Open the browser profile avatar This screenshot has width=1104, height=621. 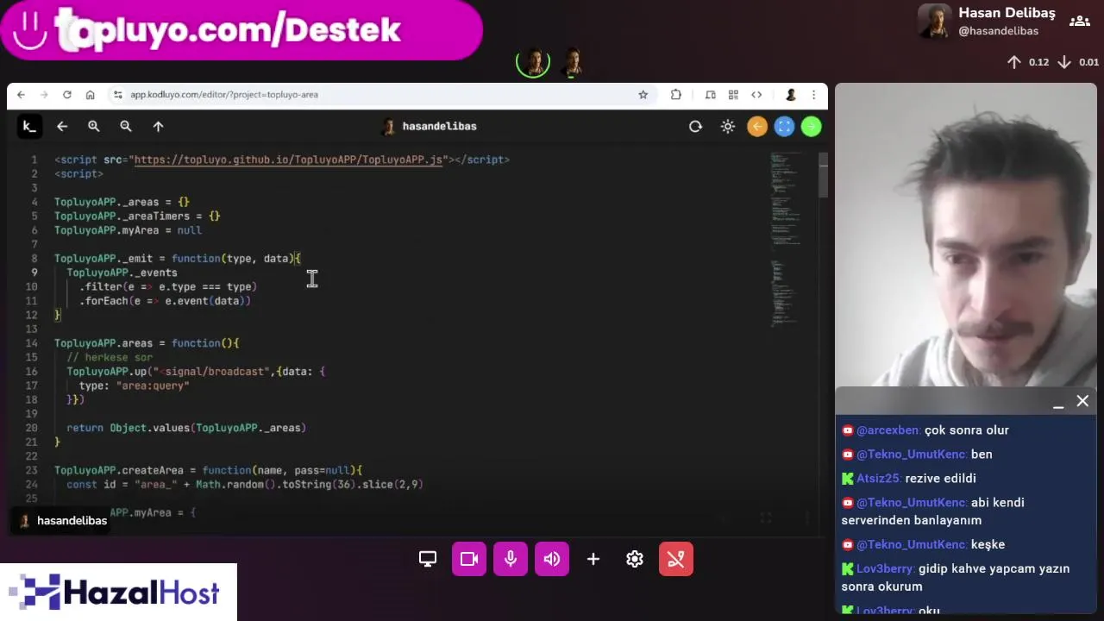coord(790,95)
